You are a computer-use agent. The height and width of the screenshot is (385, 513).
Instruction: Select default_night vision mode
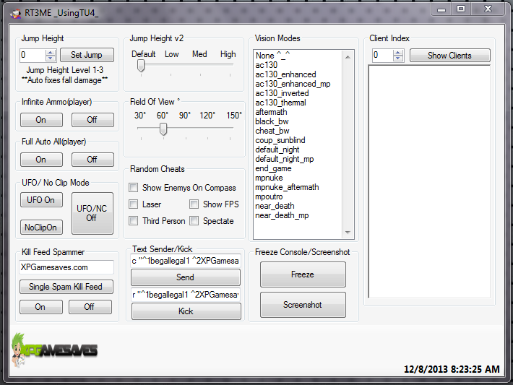coord(277,150)
